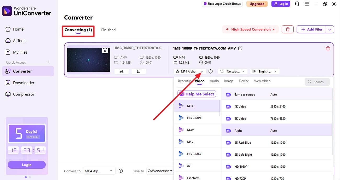Click the Save to path field
Screen dimensions: 340x180
coord(160,171)
